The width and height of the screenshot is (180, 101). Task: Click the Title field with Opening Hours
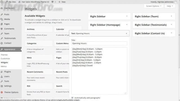(x=99, y=43)
